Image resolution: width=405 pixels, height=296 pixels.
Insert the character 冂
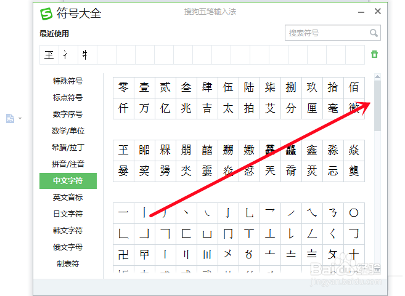click(x=228, y=234)
